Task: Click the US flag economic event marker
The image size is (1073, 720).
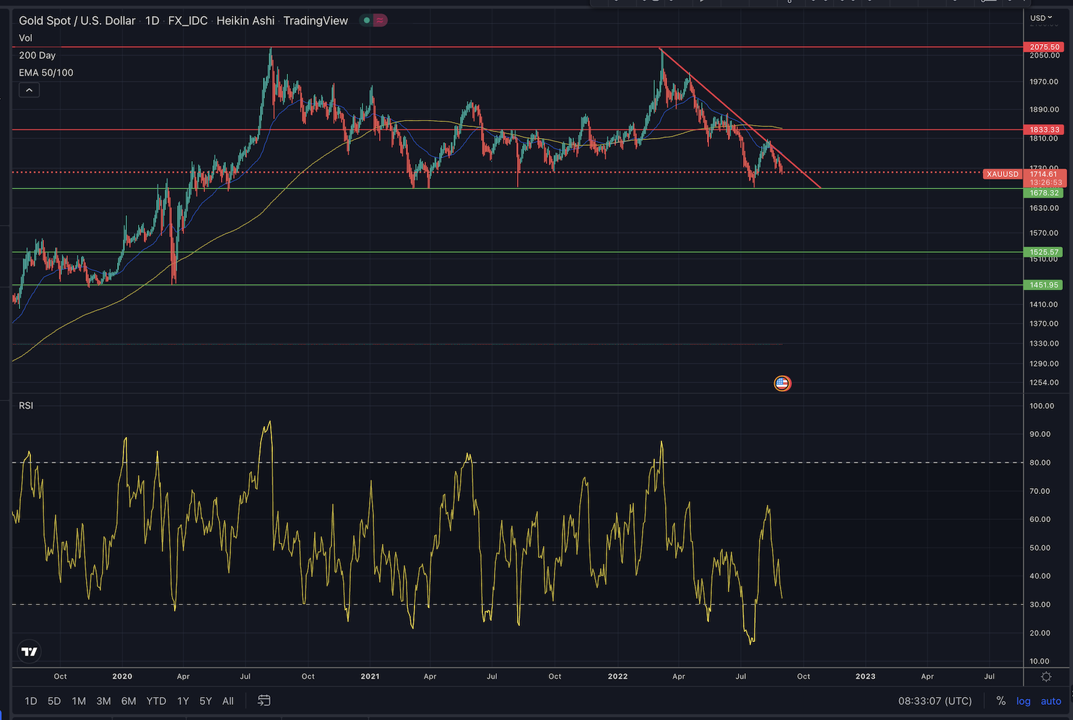Action: 782,383
